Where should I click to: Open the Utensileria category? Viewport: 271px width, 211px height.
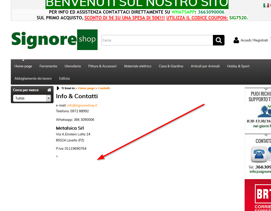point(73,66)
